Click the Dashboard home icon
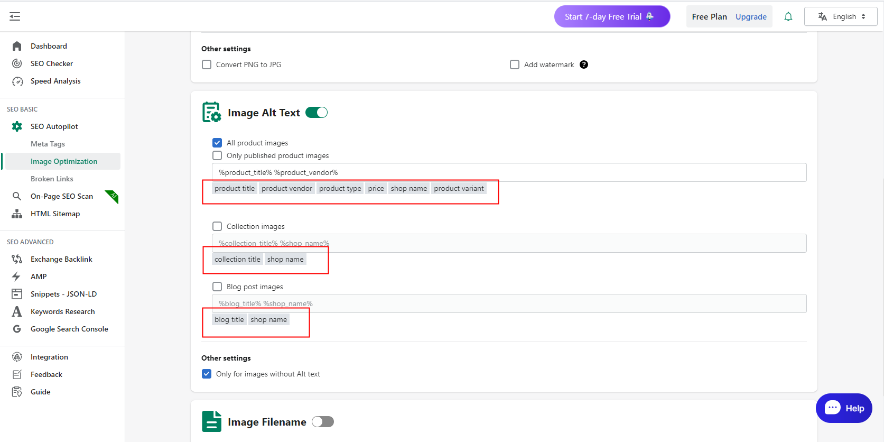 (17, 46)
